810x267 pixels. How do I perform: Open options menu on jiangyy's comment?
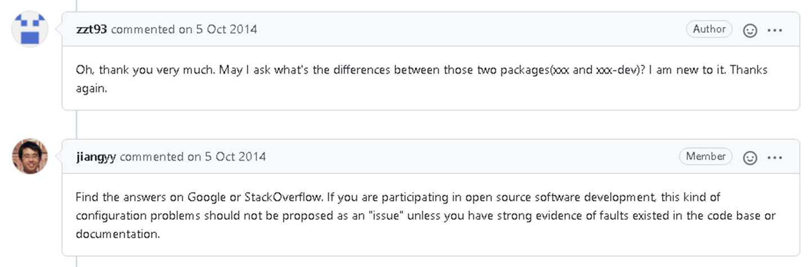775,158
